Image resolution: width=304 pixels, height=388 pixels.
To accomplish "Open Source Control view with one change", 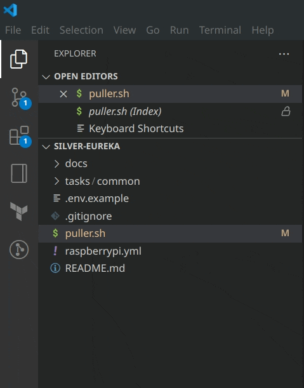I will (19, 97).
